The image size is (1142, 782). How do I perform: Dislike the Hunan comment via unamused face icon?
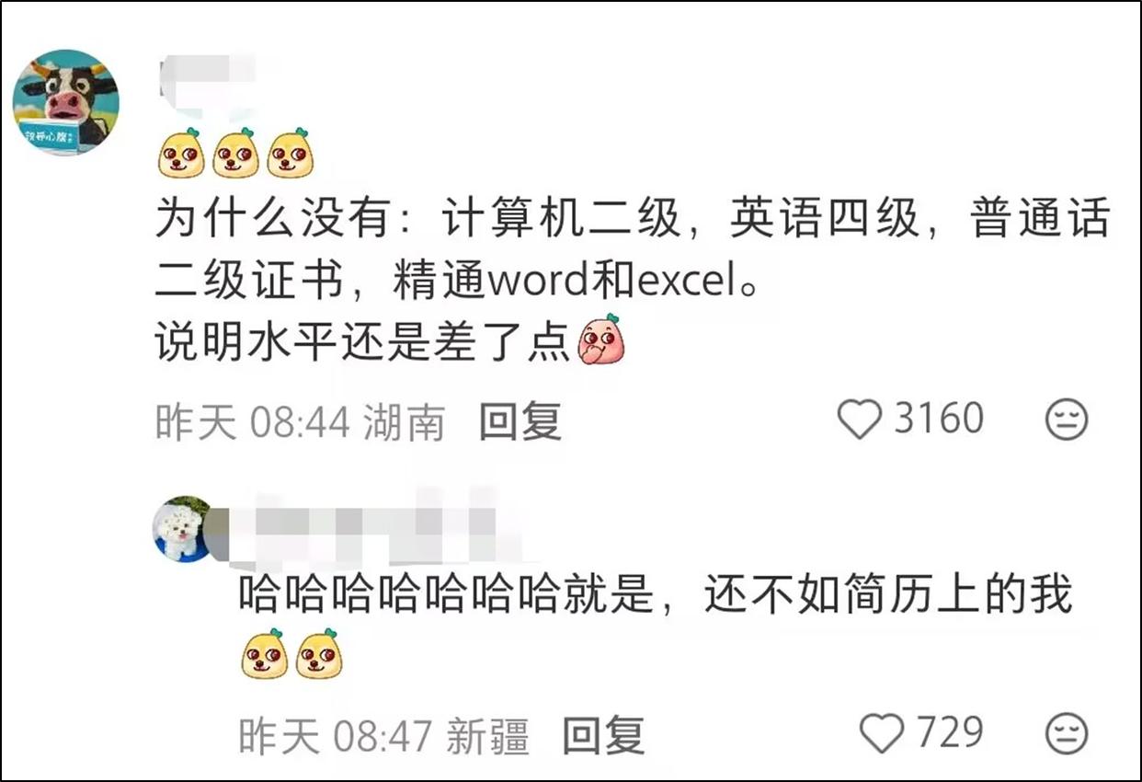pos(1067,420)
